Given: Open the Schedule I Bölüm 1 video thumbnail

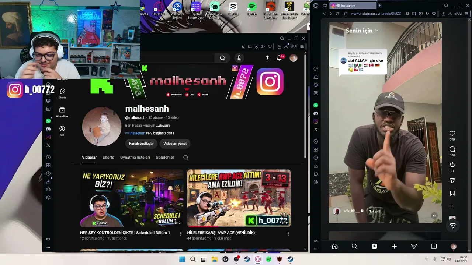Looking at the screenshot, I should coord(132,198).
